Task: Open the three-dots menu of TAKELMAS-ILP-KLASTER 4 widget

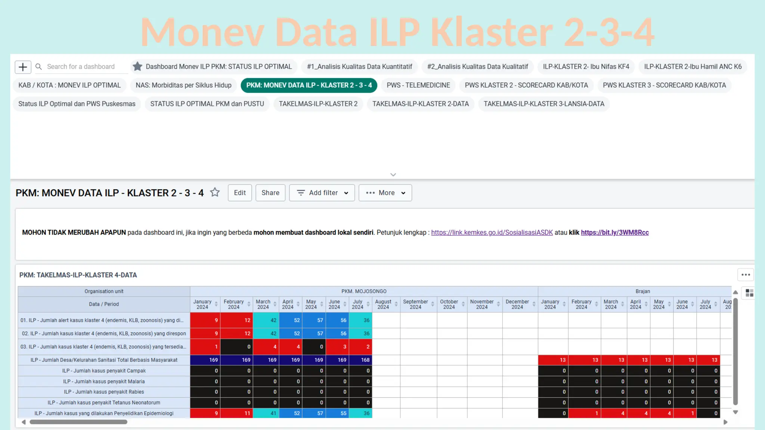Action: coord(746,275)
